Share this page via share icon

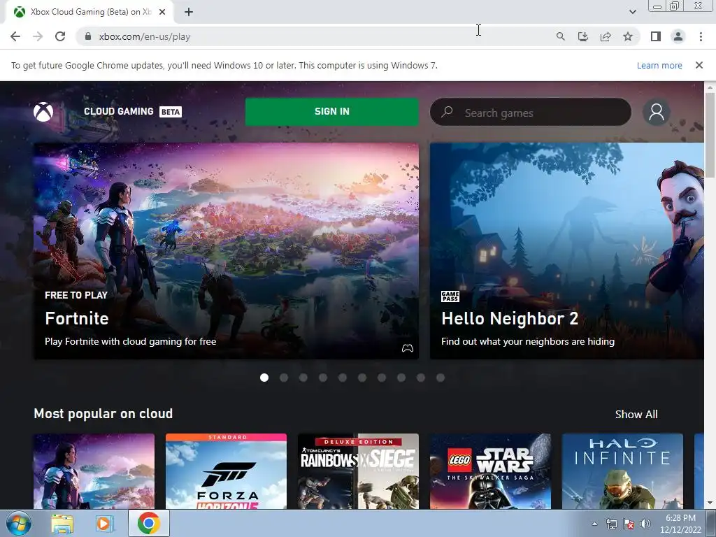coord(606,36)
